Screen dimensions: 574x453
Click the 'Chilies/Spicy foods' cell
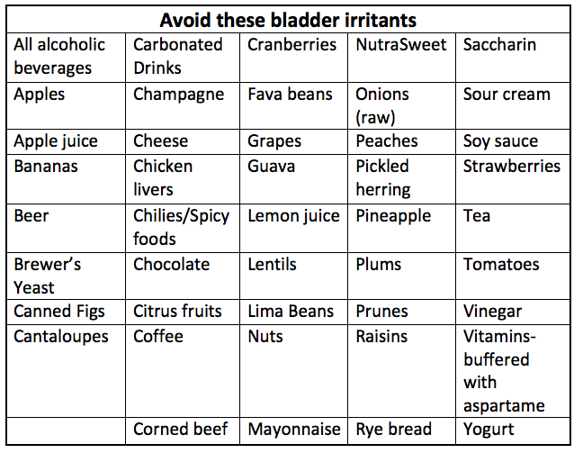point(181,227)
